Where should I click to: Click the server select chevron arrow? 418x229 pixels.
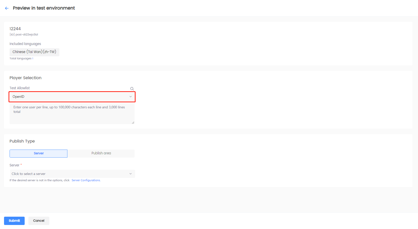(x=131, y=174)
